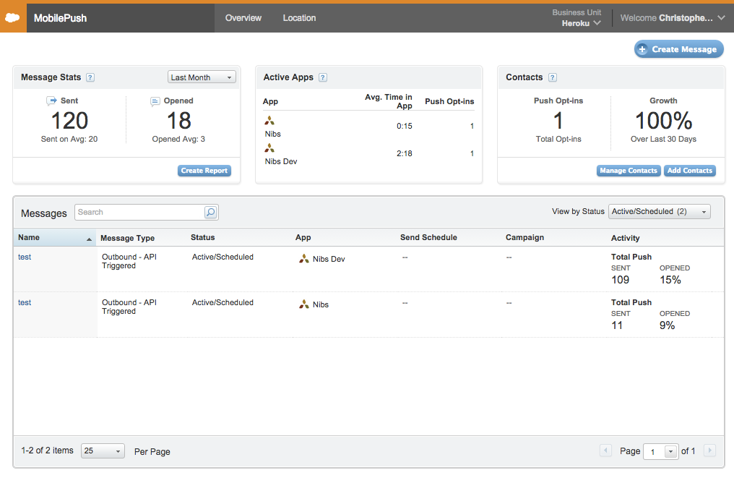The height and width of the screenshot is (478, 734).
Task: Click the 11 sent count value
Action: pos(617,325)
